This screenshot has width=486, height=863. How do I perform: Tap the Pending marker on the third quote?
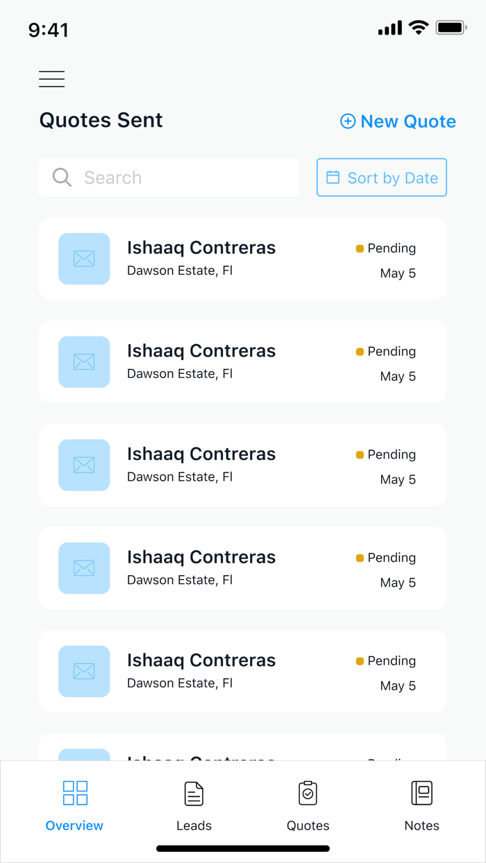tap(359, 454)
